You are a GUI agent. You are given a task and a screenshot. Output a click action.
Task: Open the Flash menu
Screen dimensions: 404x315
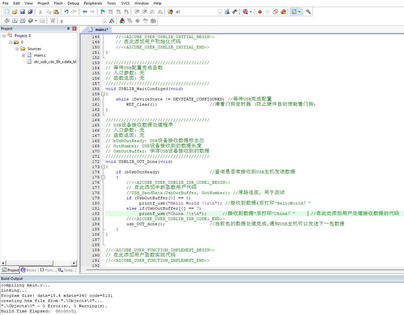tap(58, 3)
